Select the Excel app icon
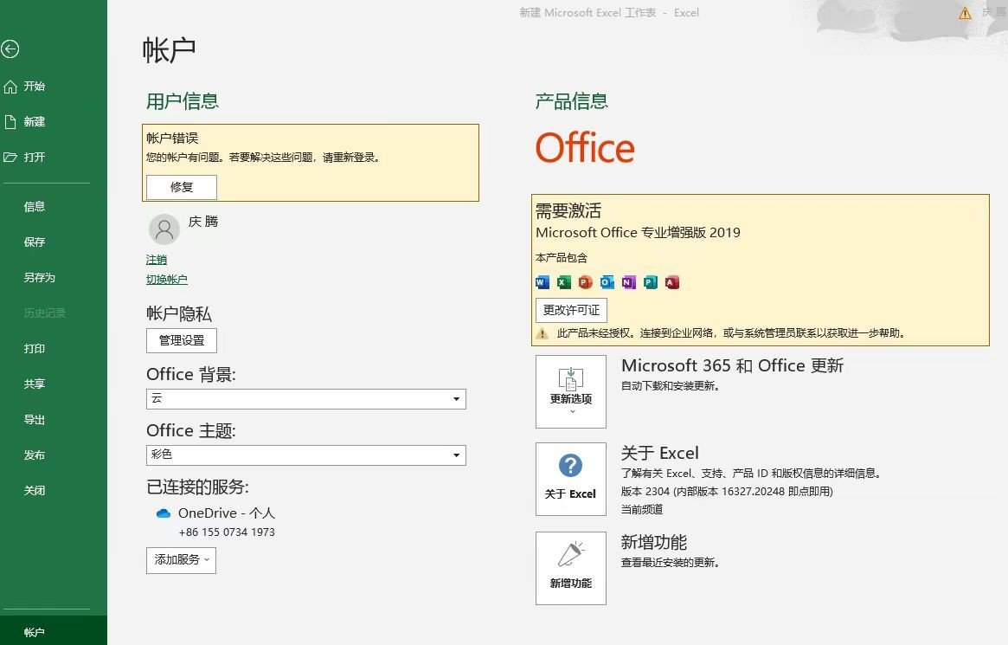Screen dimensions: 1008x645 (x=563, y=282)
